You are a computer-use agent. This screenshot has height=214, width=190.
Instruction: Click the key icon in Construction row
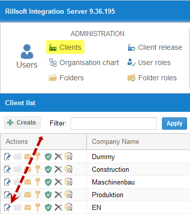click(x=38, y=169)
